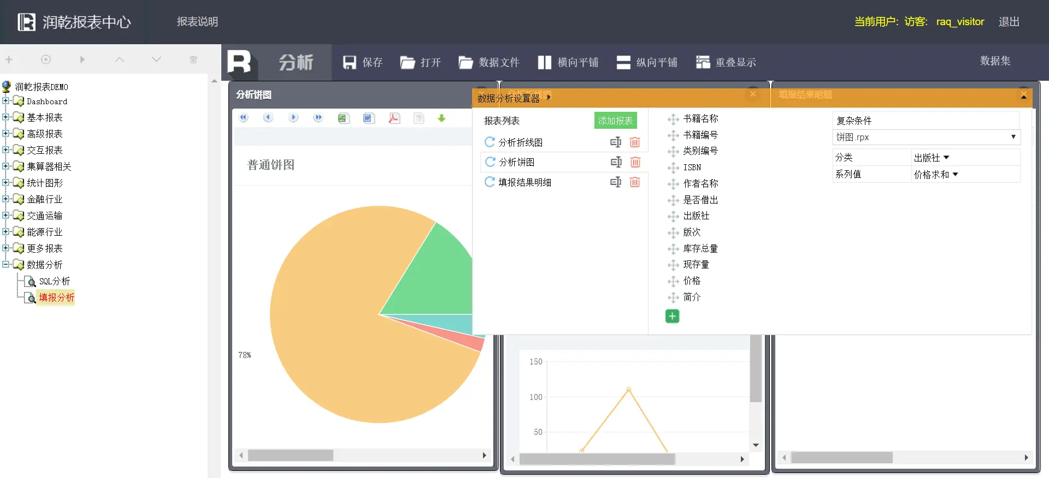The width and height of the screenshot is (1049, 478).
Task: Go to previous page in 分析饼图 toolbar
Action: (x=268, y=118)
